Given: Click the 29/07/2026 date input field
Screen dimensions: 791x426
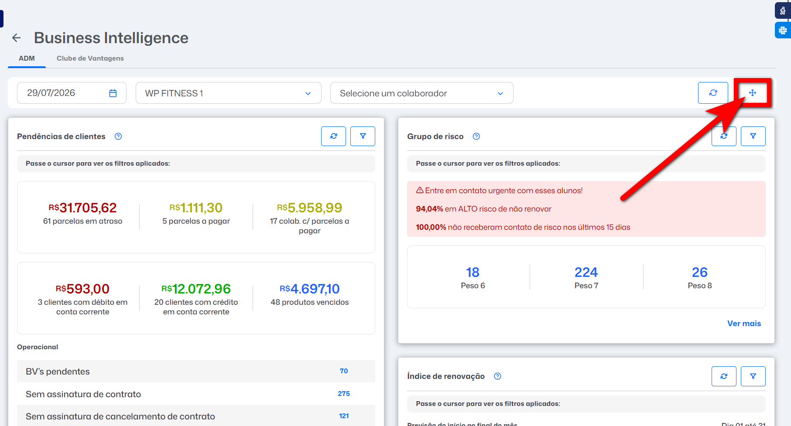Looking at the screenshot, I should click(72, 93).
